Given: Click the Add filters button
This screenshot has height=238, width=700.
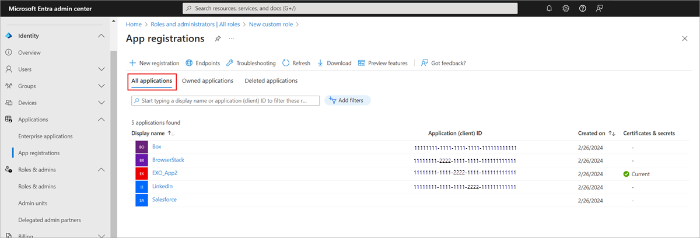Looking at the screenshot, I should [347, 100].
